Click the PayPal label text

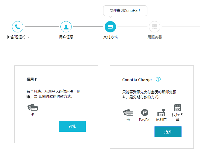145,120
